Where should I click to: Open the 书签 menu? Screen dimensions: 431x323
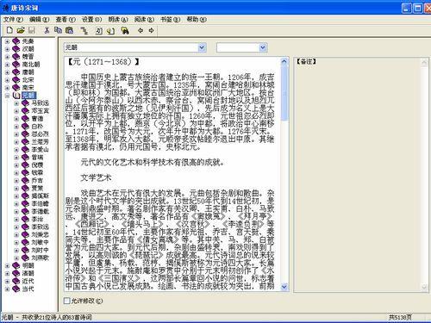point(171,20)
